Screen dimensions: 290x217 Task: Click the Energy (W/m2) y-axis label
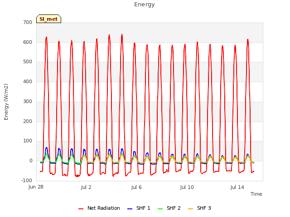click(6, 102)
